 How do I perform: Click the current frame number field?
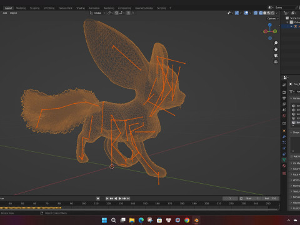[x=230, y=199]
